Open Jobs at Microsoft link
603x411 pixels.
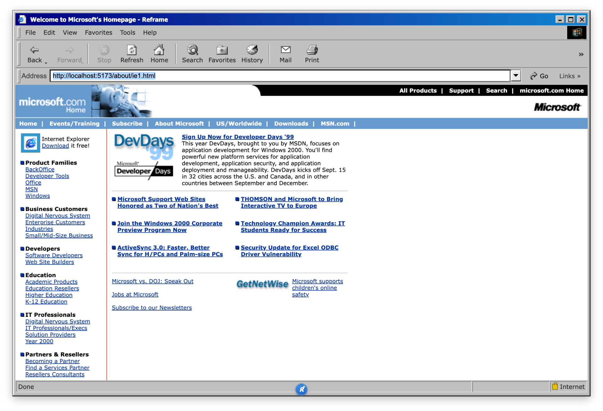pos(135,295)
